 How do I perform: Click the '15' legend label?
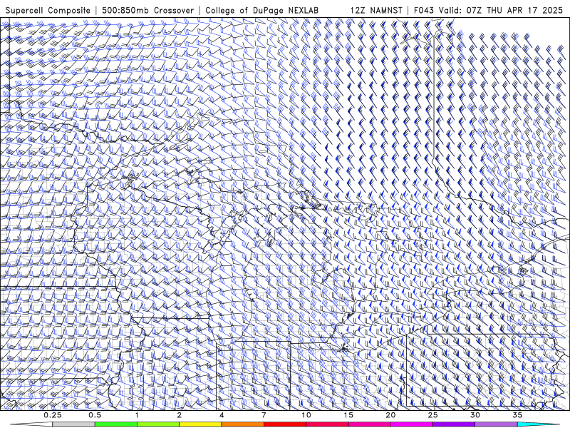[348, 415]
